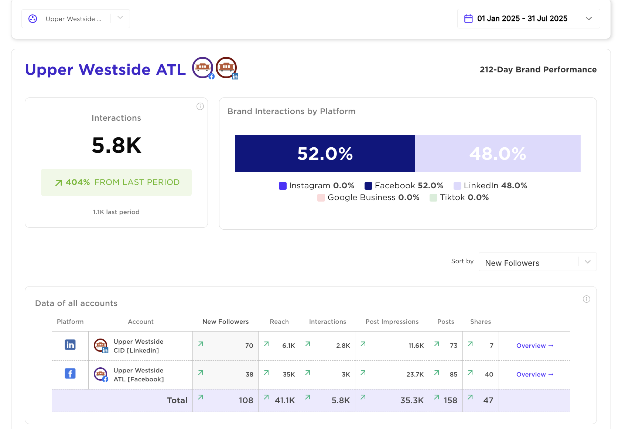The image size is (639, 429).
Task: Sort table by New Followers column header
Action: pyautogui.click(x=226, y=322)
